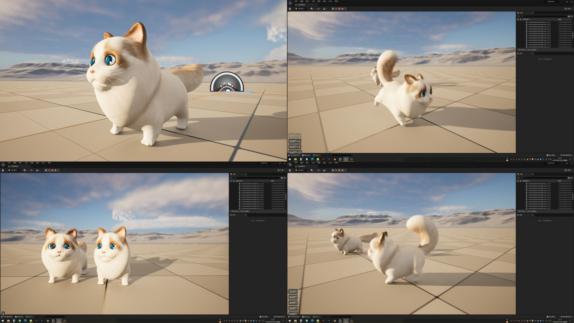The image size is (574, 323).
Task: Open File Explorer in top-right panel taskbar
Action: pos(295,159)
